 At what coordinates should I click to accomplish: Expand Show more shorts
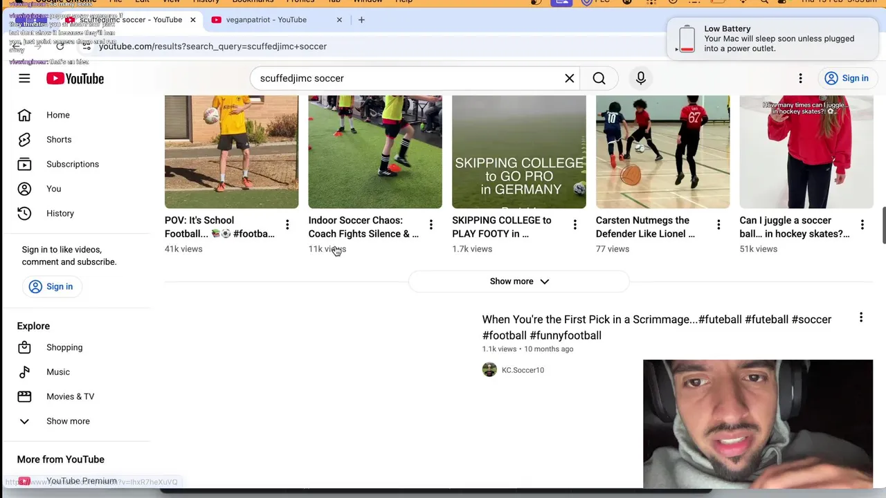519,282
